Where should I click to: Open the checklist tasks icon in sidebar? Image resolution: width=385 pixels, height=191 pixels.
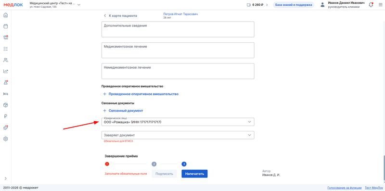pos(5,49)
